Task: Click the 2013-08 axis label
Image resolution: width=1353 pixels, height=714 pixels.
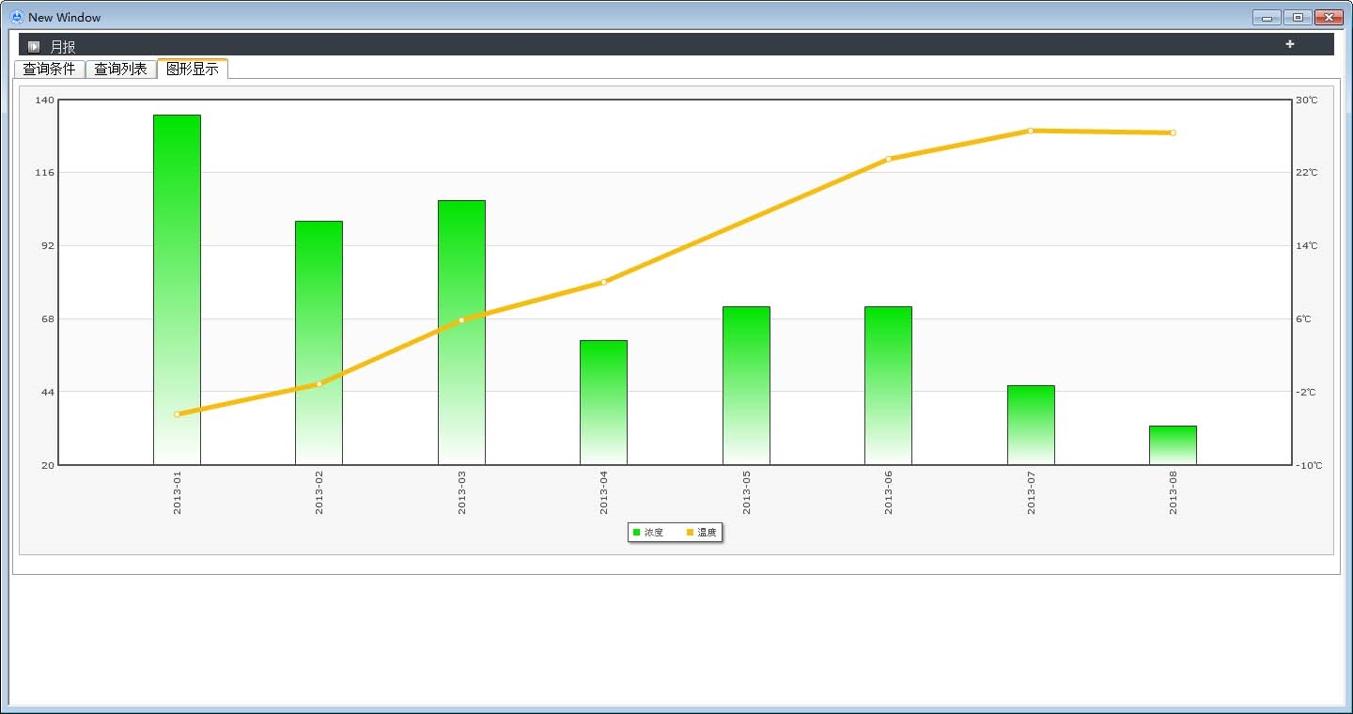Action: 1173,493
